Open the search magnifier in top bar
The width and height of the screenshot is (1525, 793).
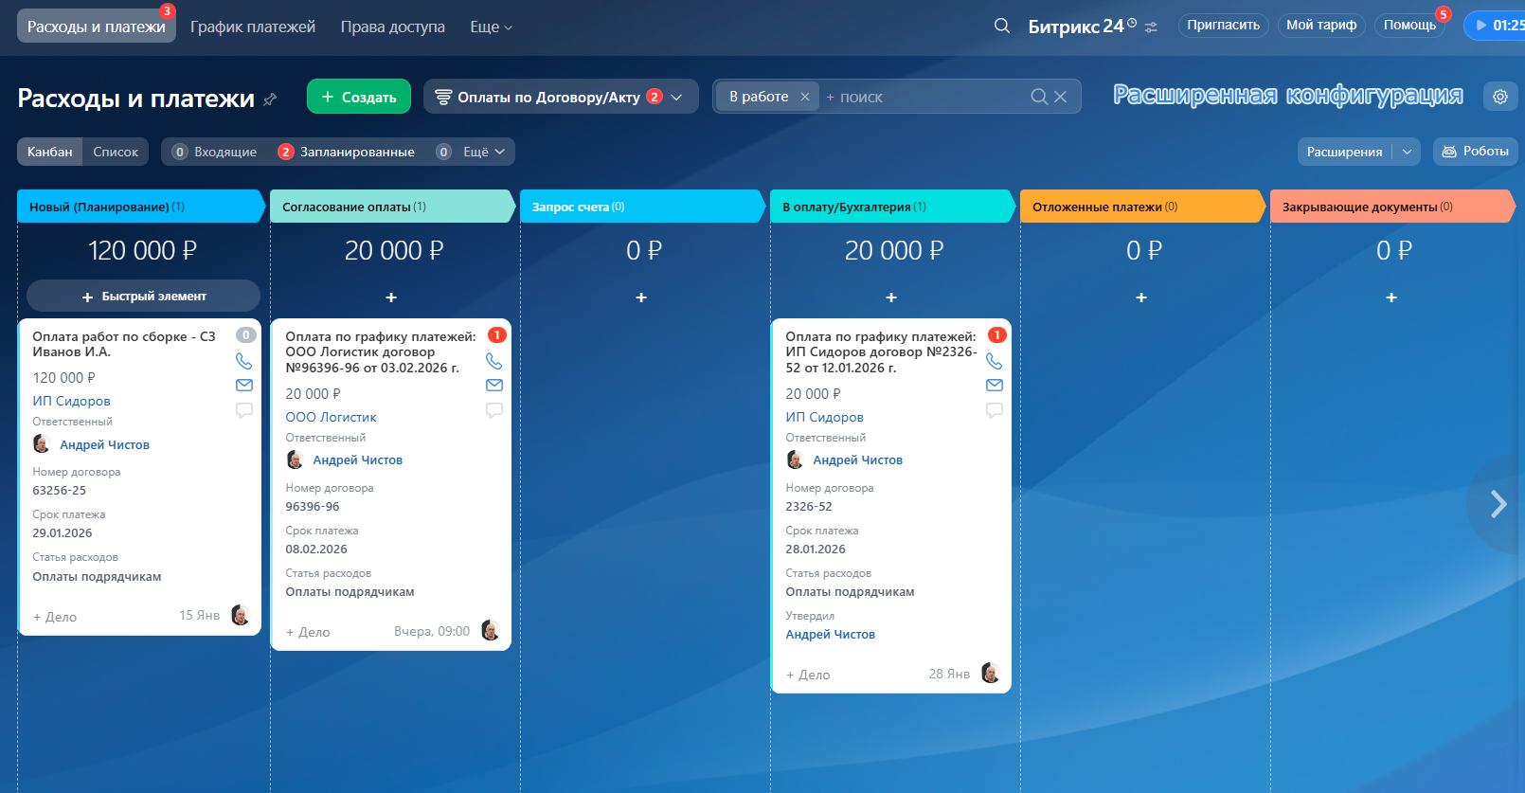(x=1001, y=26)
